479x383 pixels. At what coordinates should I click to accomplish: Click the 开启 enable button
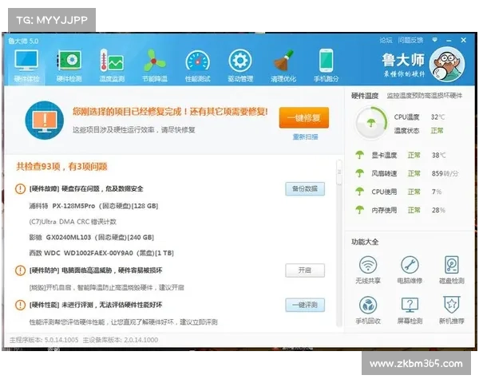tap(305, 270)
